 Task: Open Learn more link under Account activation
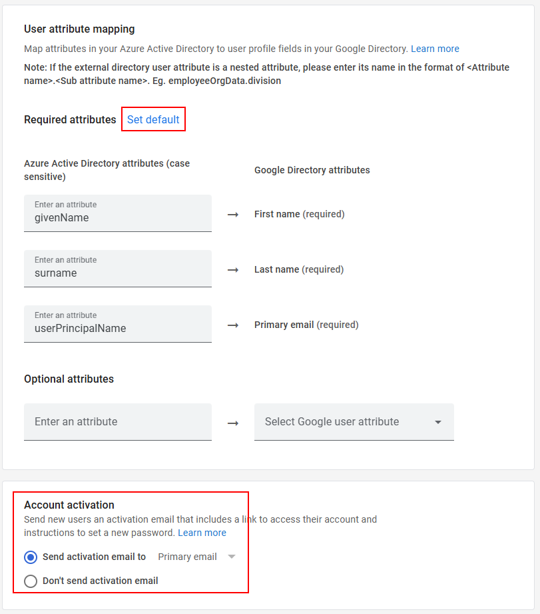coord(202,533)
